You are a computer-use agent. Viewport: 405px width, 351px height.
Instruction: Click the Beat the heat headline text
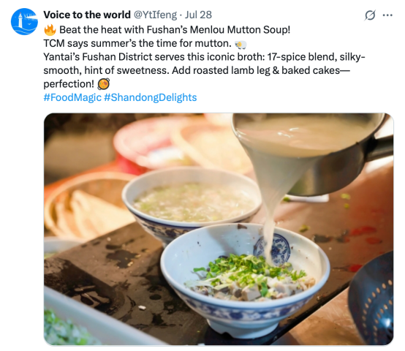[x=175, y=30]
